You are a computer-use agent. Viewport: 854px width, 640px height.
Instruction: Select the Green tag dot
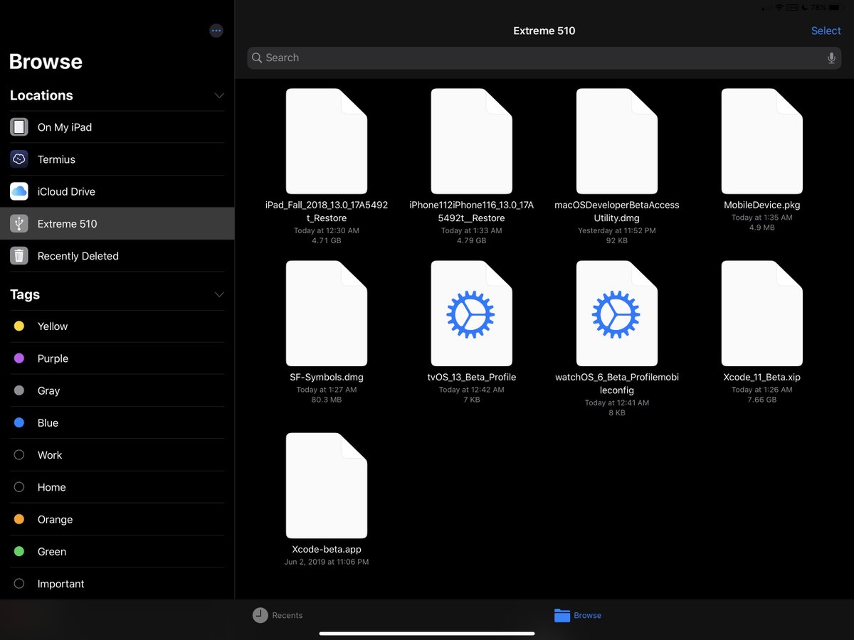[x=19, y=551]
